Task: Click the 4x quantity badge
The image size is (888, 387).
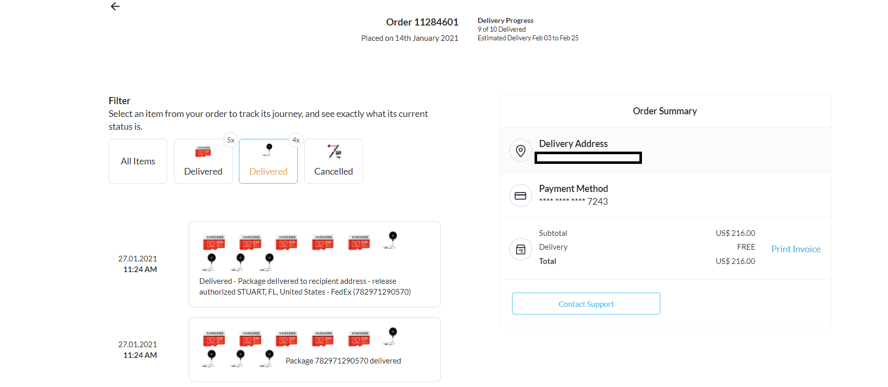Action: [296, 140]
